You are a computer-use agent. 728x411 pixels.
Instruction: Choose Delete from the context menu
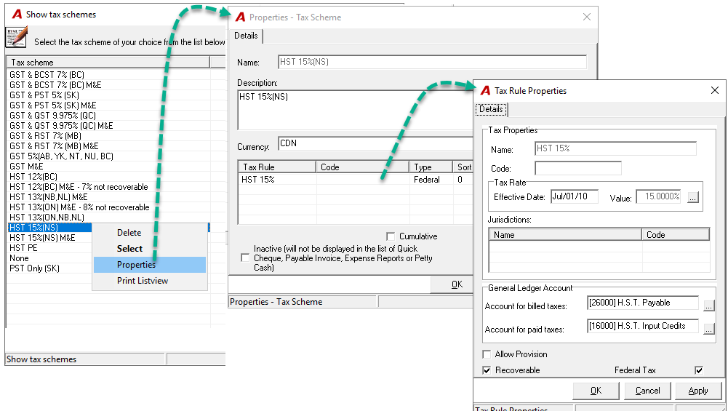point(150,233)
